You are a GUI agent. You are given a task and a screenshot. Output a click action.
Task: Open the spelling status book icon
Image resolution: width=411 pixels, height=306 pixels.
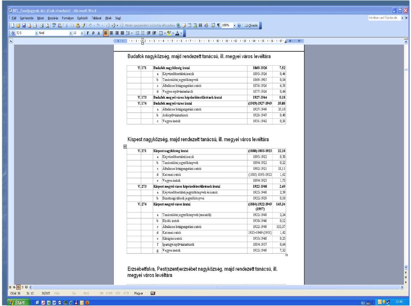pyautogui.click(x=153, y=294)
